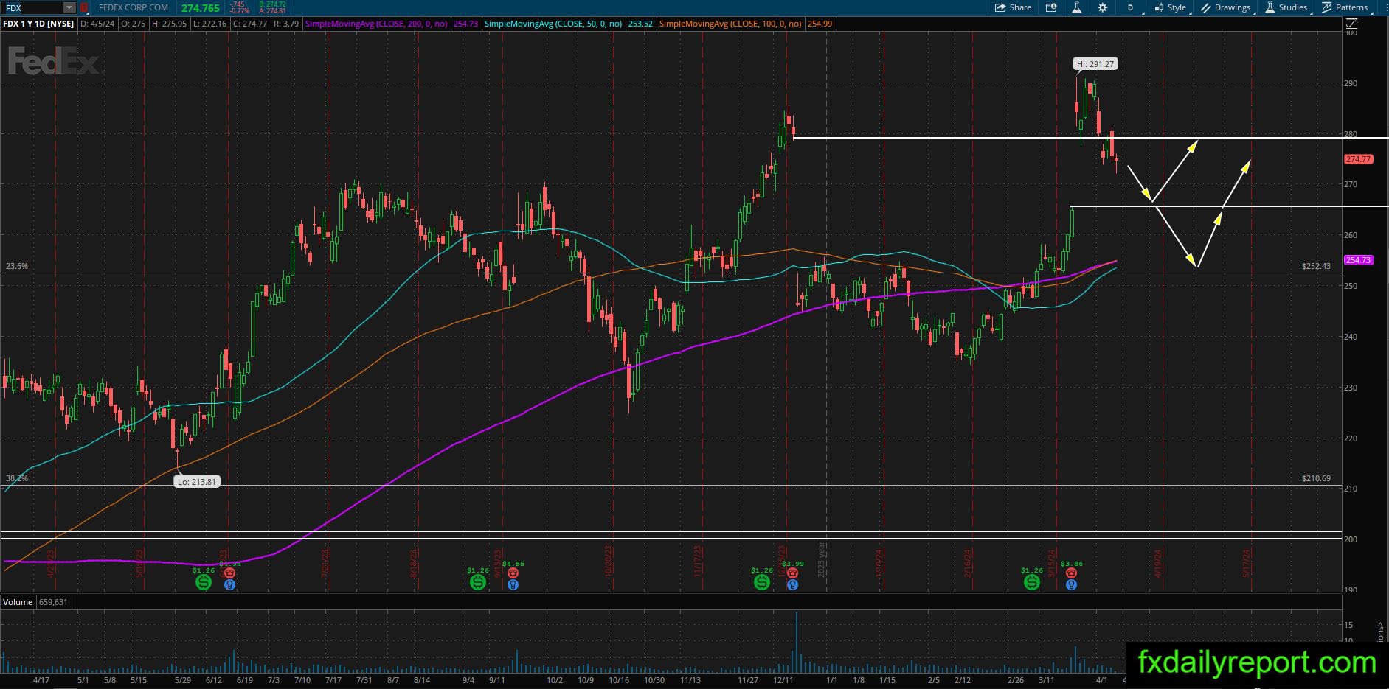Click the Hi: 291.27 price bubble
Screen dimensions: 1389x689
coord(1095,64)
